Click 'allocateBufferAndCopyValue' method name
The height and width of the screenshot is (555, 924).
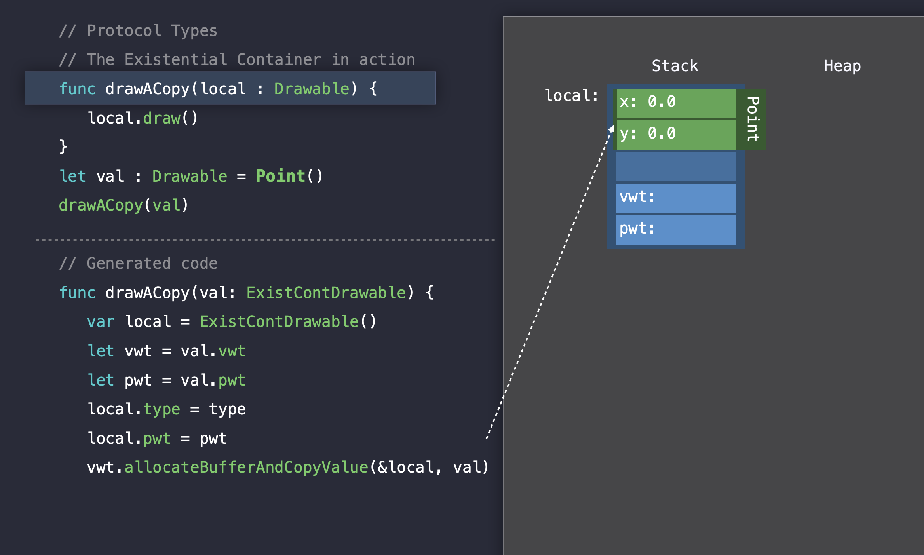pos(246,467)
